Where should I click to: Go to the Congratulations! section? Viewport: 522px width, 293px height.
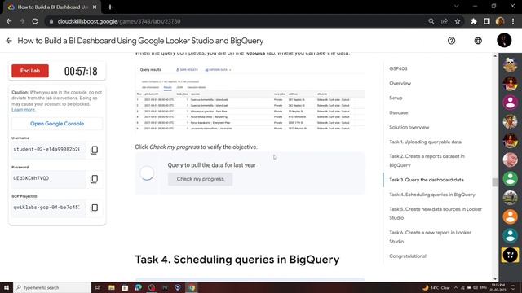coord(408,256)
